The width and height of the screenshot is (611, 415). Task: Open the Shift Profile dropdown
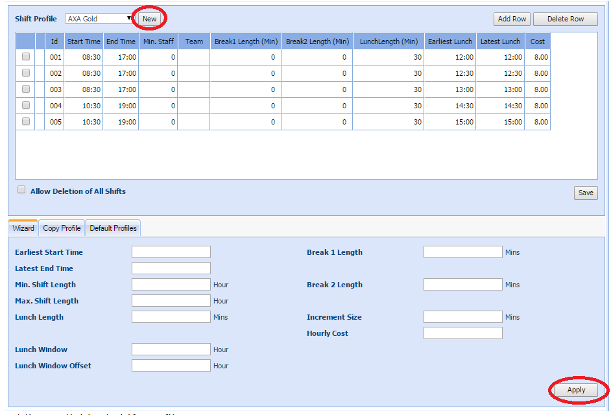pos(99,19)
